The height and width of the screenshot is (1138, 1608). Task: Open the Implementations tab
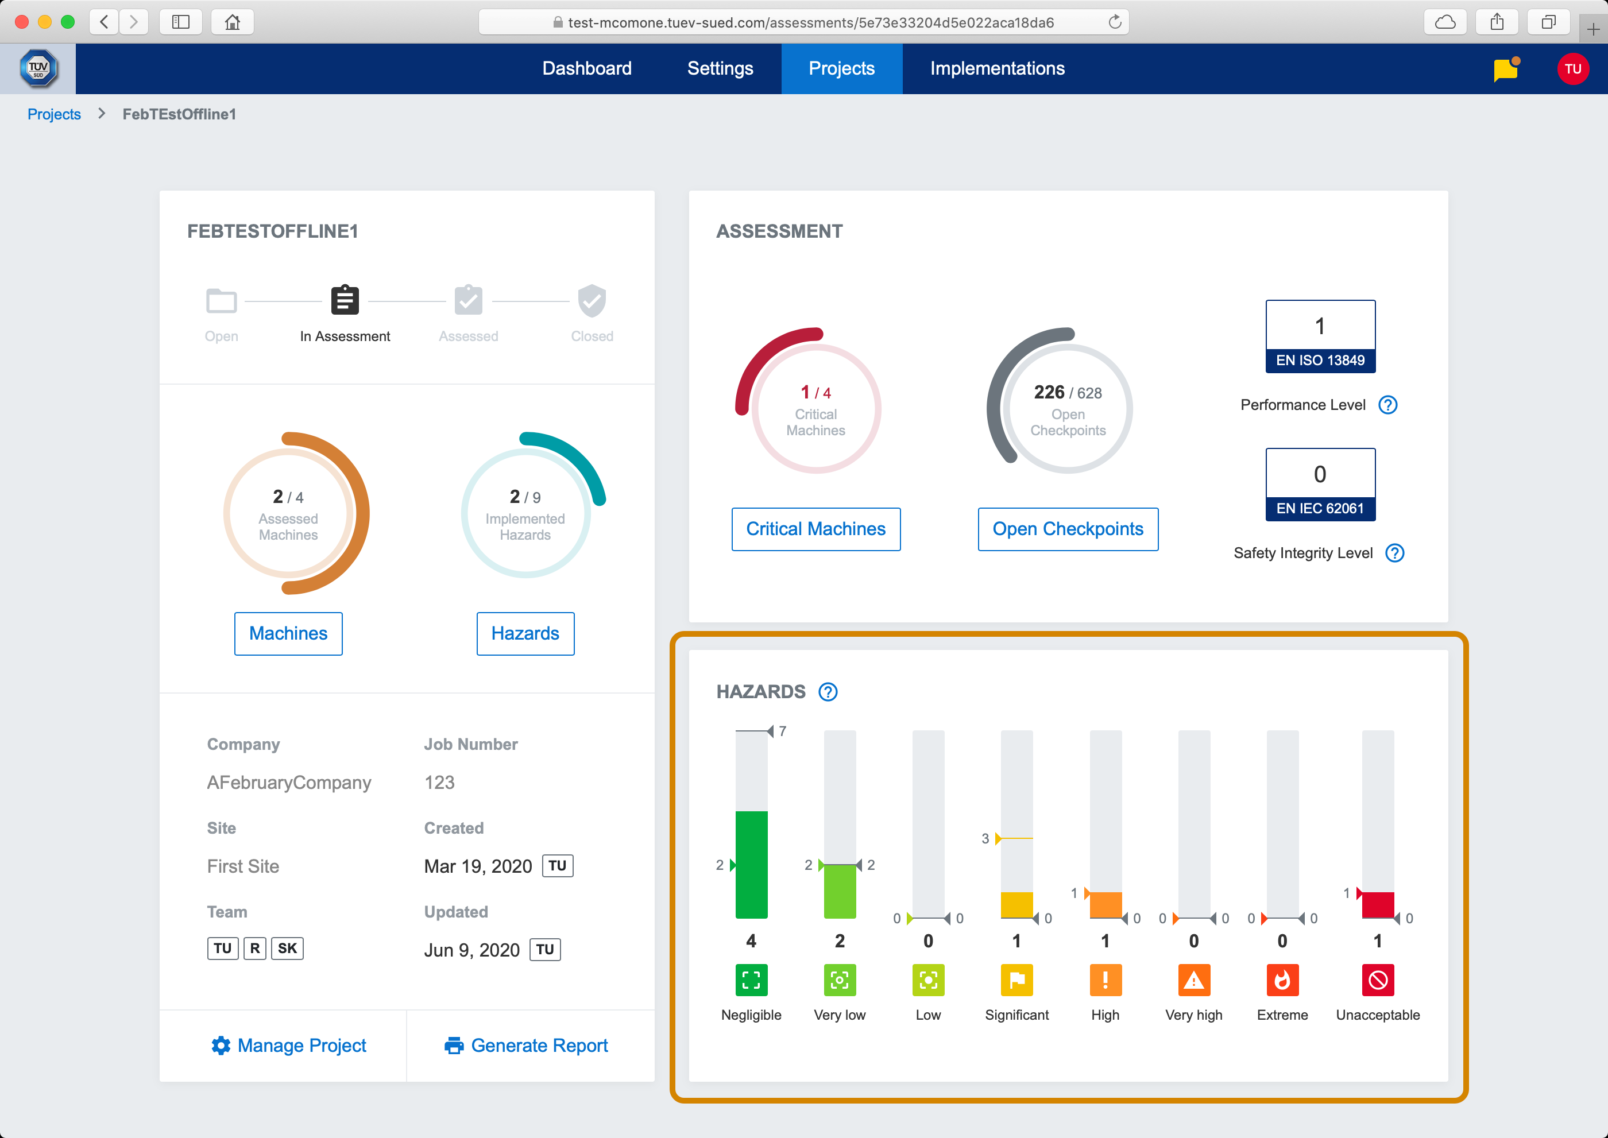[997, 69]
